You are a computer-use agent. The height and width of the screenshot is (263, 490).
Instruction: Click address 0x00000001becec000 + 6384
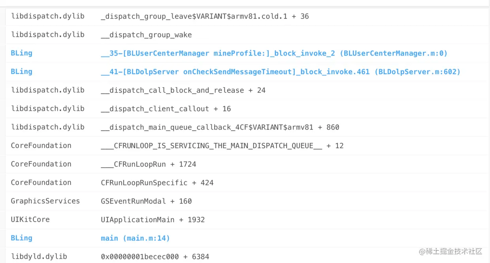[x=155, y=257]
